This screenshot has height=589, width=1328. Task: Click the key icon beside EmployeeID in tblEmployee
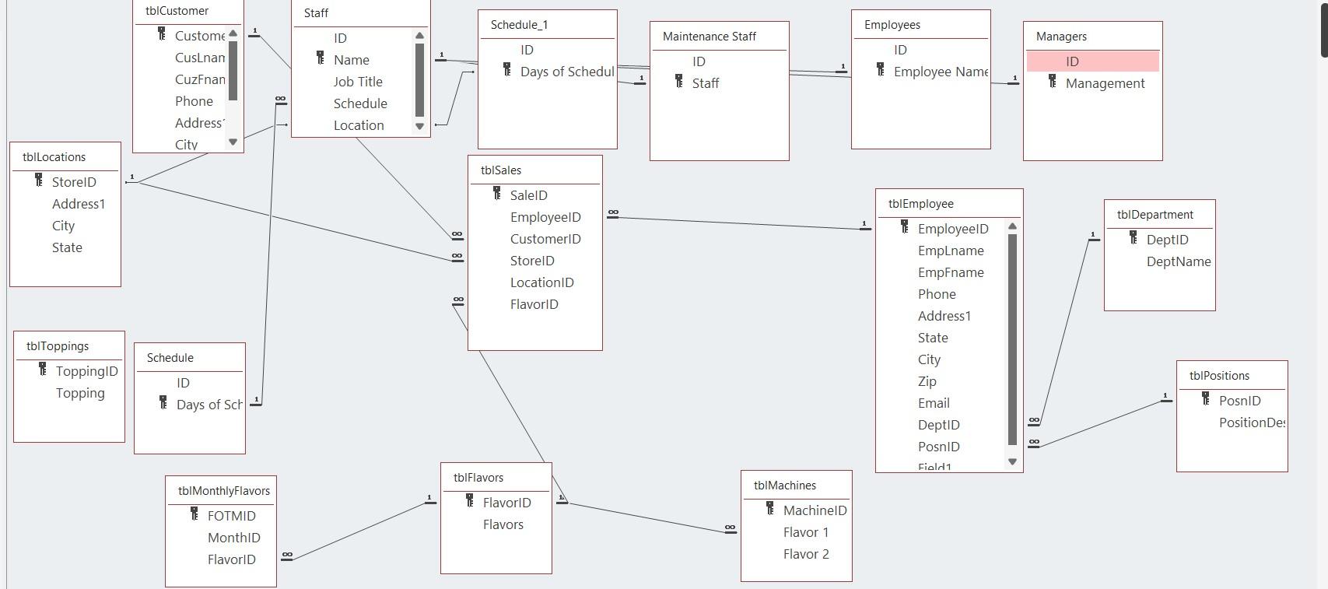905,226
